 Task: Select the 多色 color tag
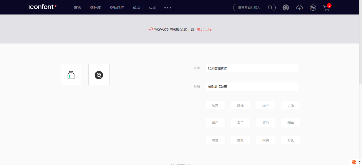click(240, 122)
